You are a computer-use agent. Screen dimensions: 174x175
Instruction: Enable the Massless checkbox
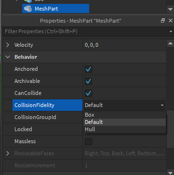pos(88,141)
